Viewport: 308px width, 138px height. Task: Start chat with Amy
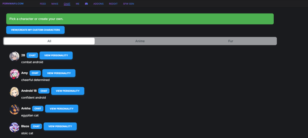pos(35,73)
